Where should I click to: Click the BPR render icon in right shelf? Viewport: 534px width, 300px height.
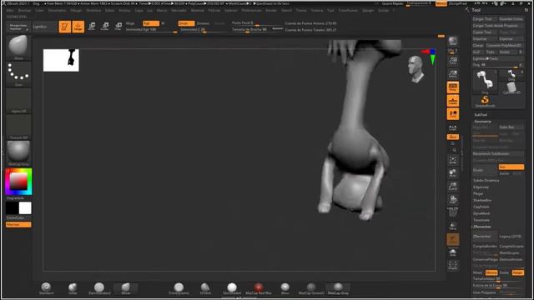452,42
